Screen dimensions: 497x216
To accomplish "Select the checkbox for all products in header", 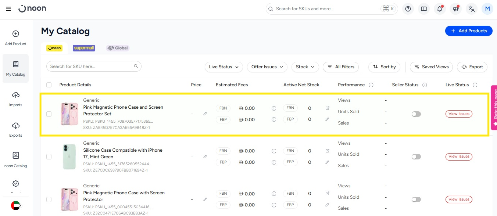I will pos(49,85).
